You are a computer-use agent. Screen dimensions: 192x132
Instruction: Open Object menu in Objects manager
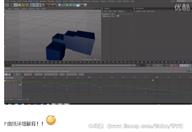click(121, 11)
